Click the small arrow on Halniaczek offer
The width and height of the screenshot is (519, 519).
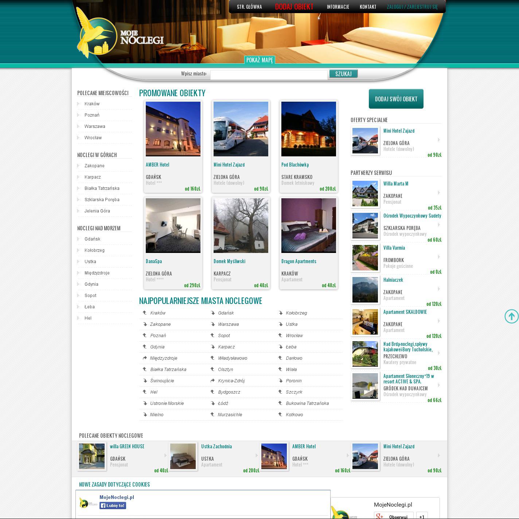[438, 289]
